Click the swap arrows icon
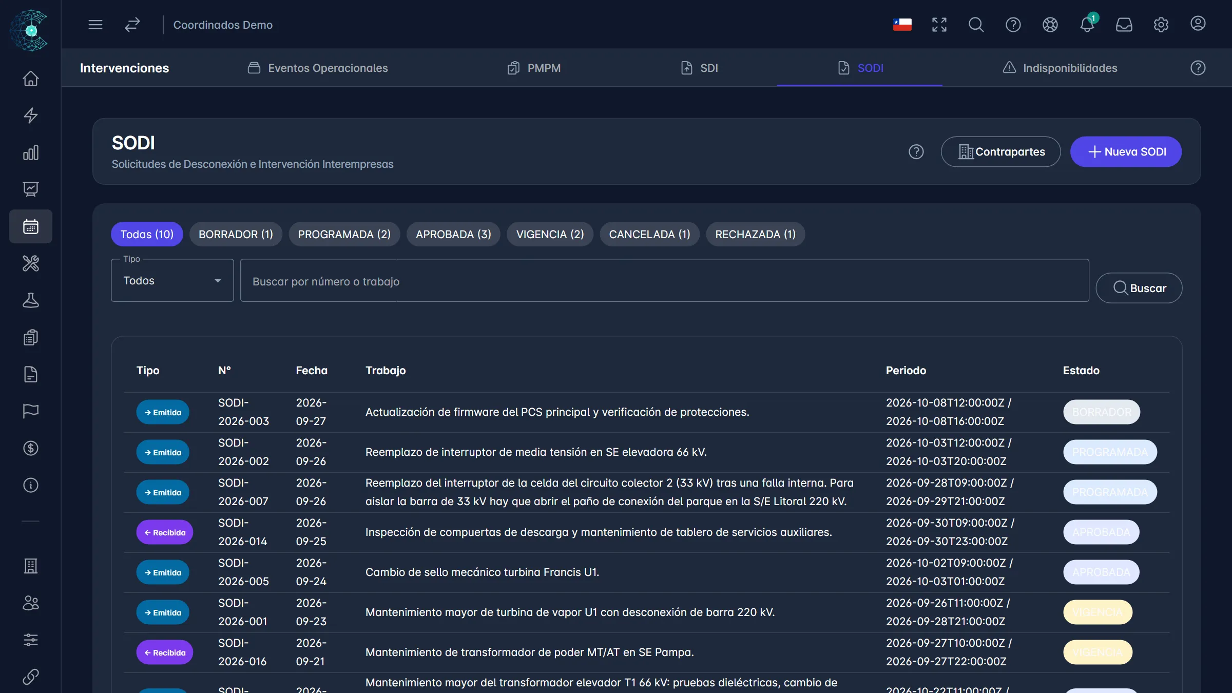Viewport: 1232px width, 693px height. pyautogui.click(x=132, y=25)
